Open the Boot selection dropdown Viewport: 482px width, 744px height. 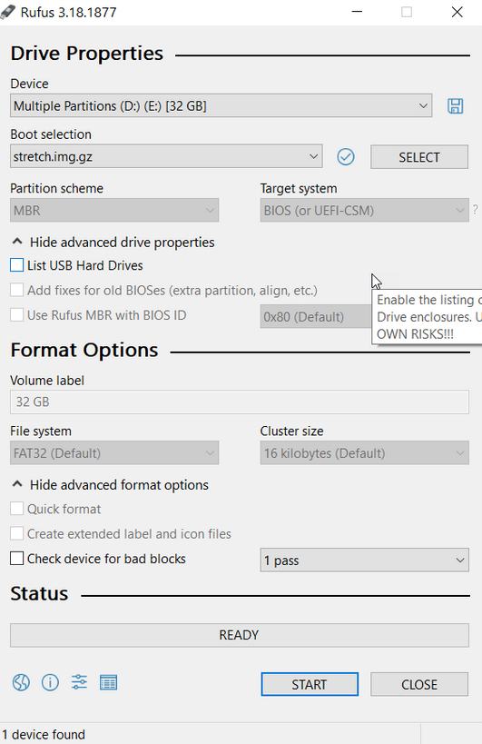tap(166, 156)
